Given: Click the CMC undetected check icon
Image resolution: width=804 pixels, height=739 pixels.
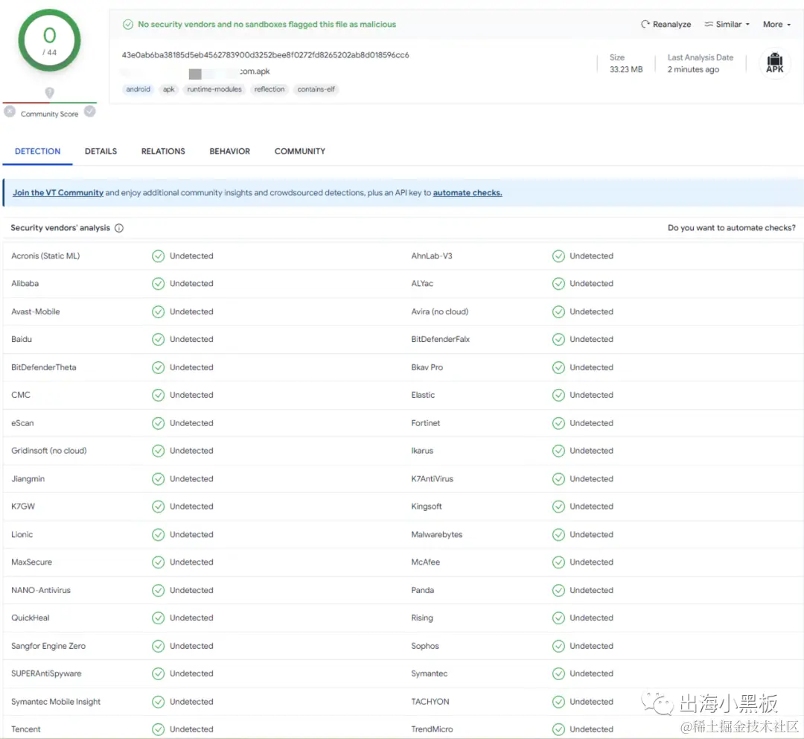Looking at the screenshot, I should click(158, 395).
